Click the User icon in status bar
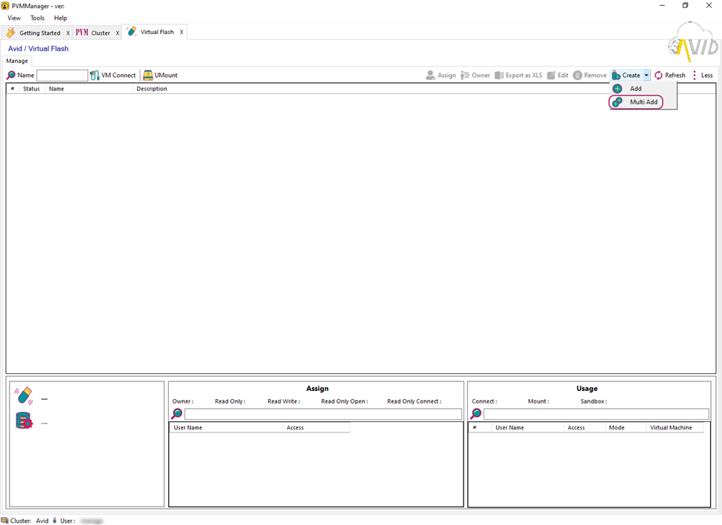Screen dimensions: 722x525 55,521
